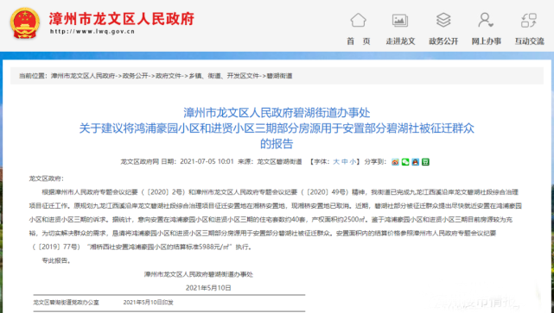This screenshot has height=313, width=554.
Task: Open the 走进龙文 picture icon
Action: tap(400, 20)
